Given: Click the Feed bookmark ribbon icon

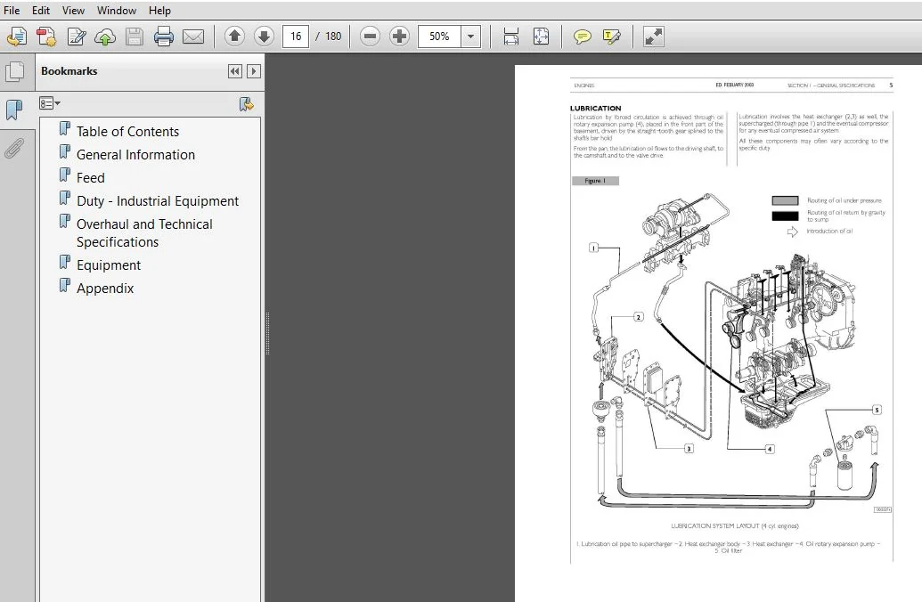Looking at the screenshot, I should (65, 175).
